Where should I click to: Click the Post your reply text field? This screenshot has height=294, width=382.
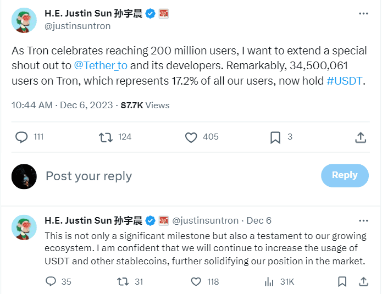pos(165,176)
